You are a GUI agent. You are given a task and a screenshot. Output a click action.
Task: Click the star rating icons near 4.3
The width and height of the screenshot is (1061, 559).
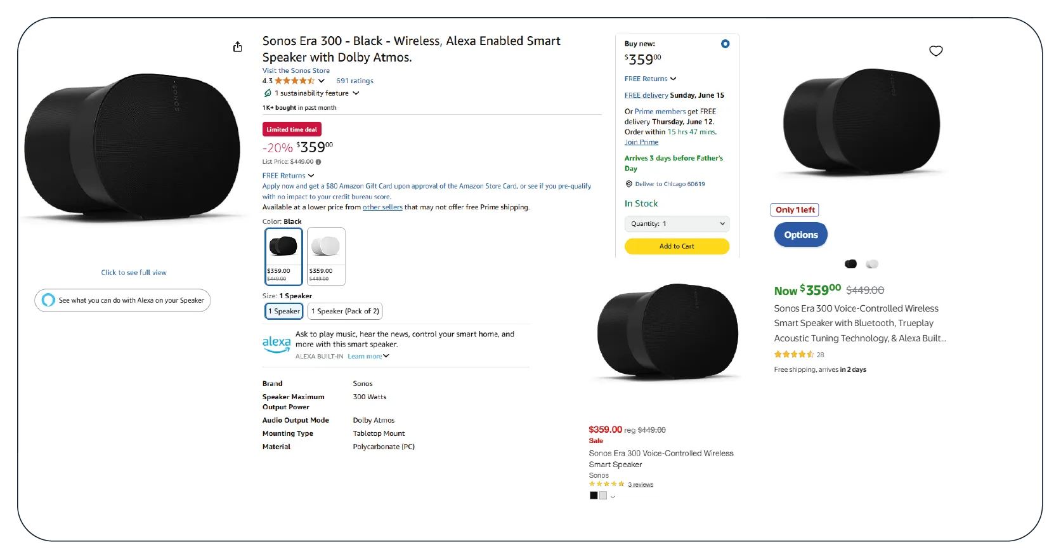294,81
